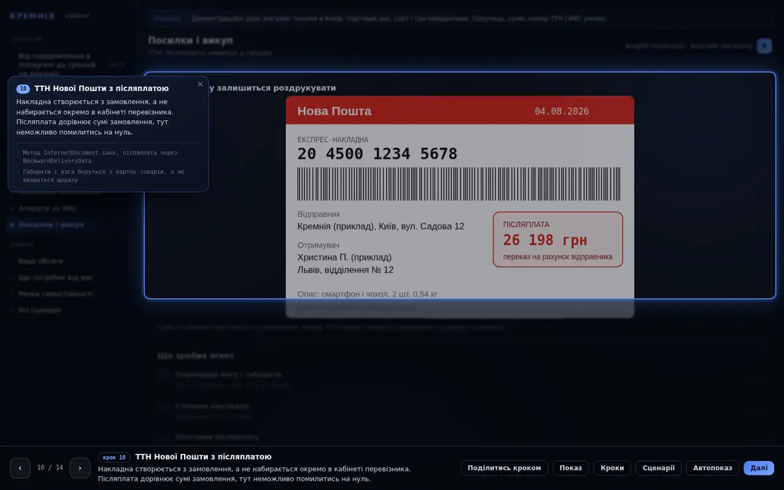Click the Поділитись кроком button

[x=504, y=468]
